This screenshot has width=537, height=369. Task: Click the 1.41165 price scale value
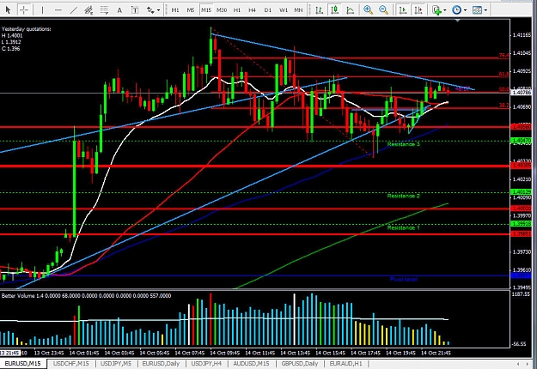pos(522,35)
